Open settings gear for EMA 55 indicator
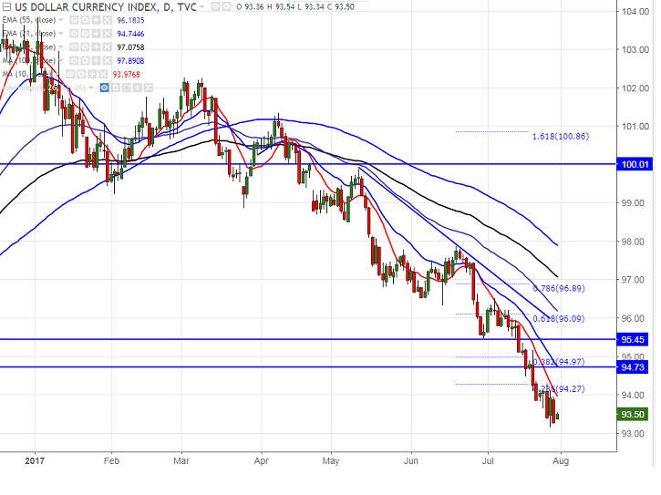The image size is (661, 495). point(85,20)
